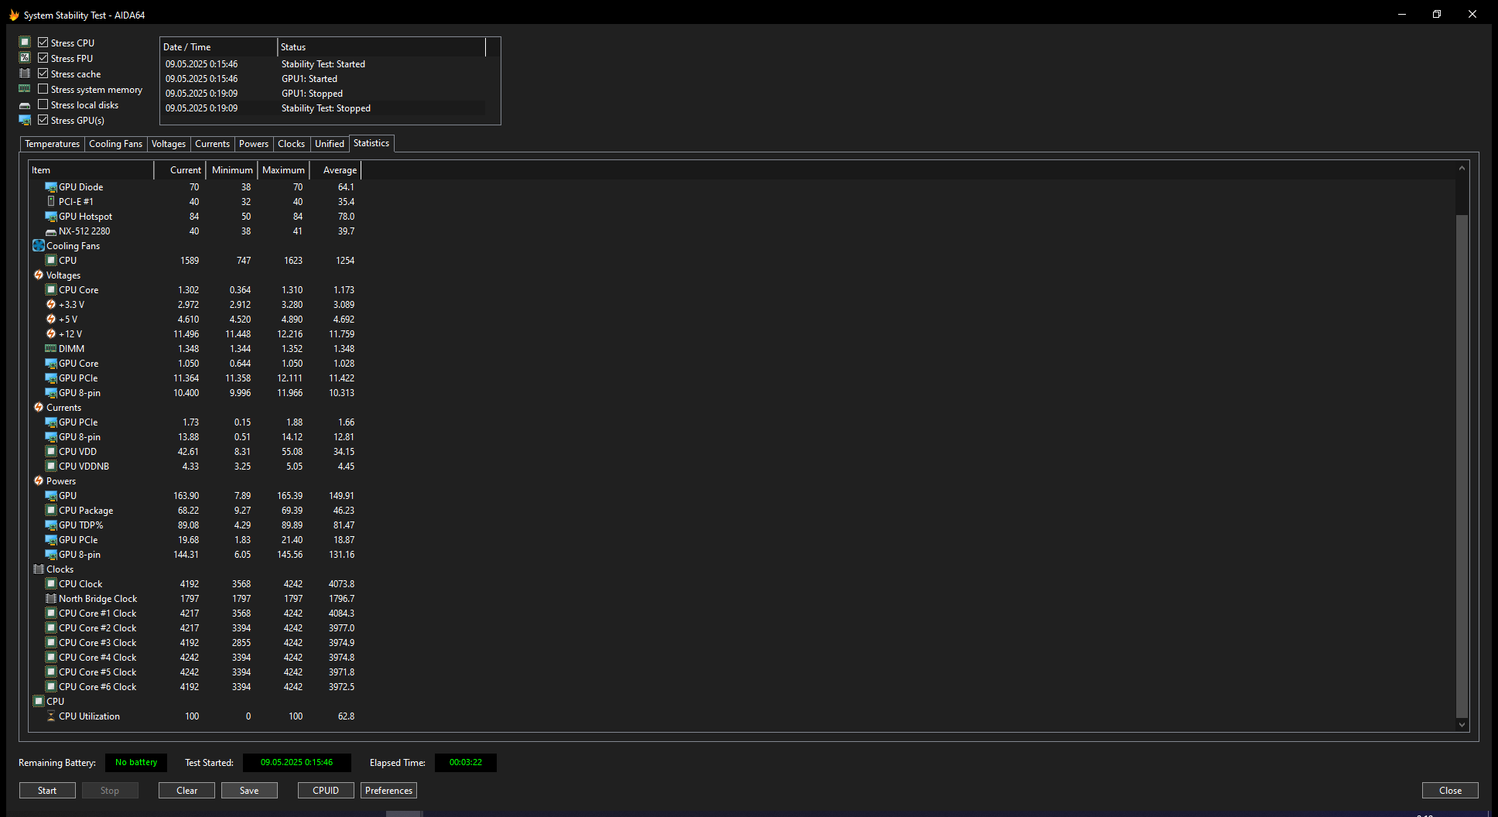Image resolution: width=1498 pixels, height=817 pixels.
Task: Click the Current column header
Action: [180, 170]
